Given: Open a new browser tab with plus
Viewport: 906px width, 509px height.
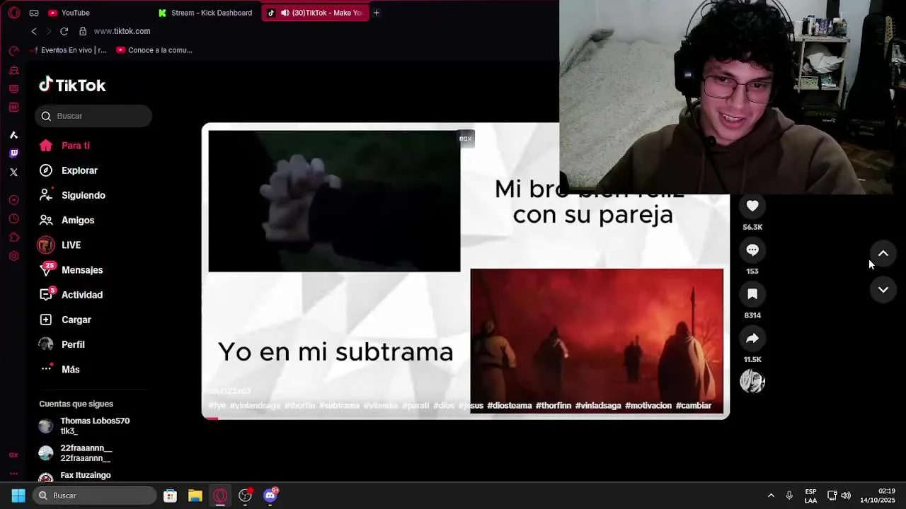Looking at the screenshot, I should 376,13.
